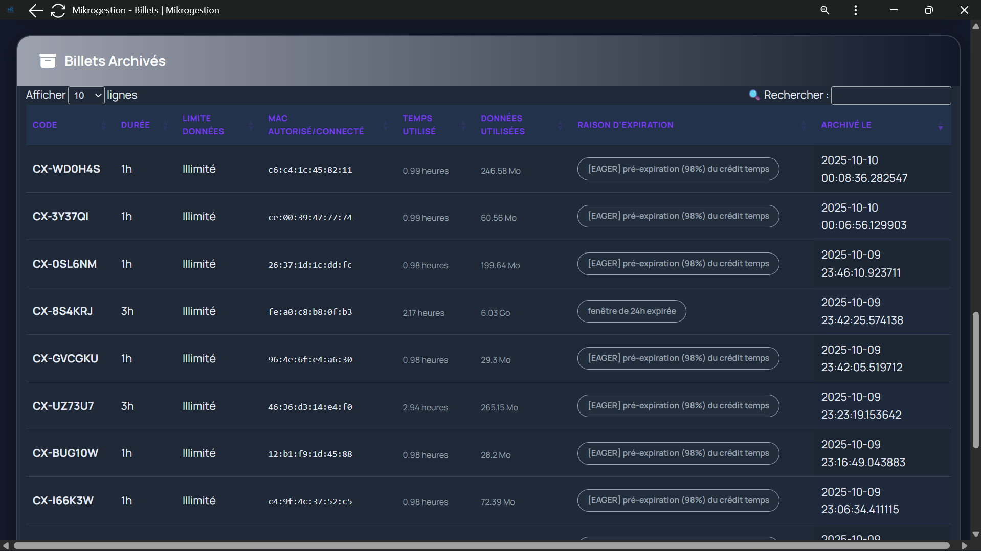Screen dimensions: 981x551
Task: Toggle sorting on the DURÉE column
Action: click(165, 125)
